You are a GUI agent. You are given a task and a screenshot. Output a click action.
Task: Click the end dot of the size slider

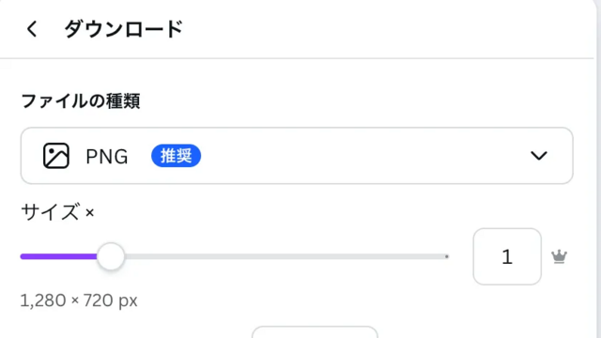pos(447,256)
